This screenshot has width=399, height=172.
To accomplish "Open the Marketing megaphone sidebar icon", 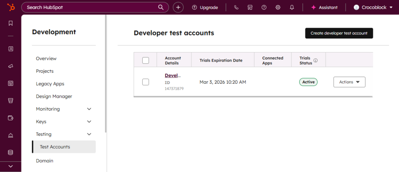I will pos(11,66).
